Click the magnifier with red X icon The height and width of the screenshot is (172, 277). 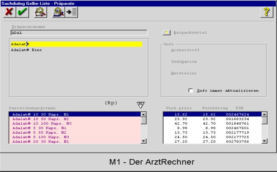[x=59, y=12]
